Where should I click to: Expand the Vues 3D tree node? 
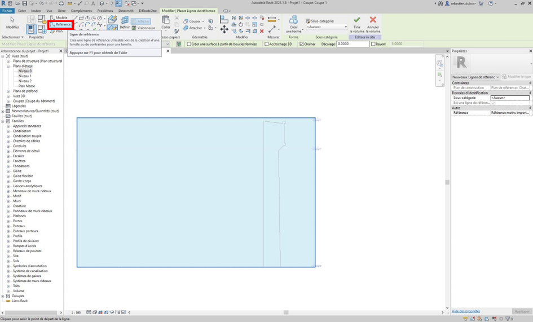click(8, 96)
